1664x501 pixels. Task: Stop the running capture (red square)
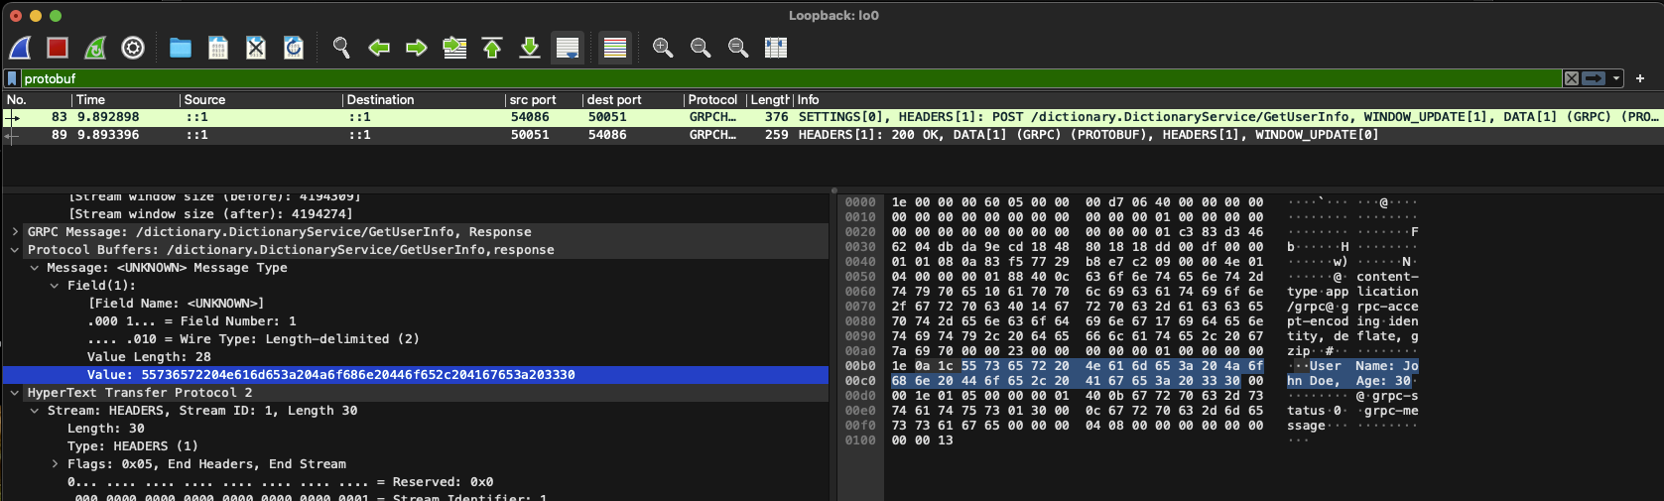pos(58,48)
